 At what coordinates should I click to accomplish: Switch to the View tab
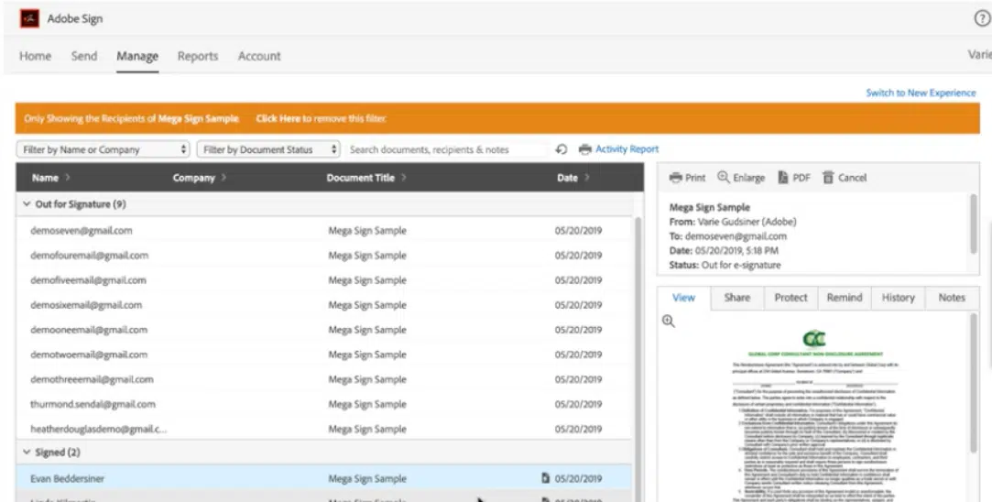coord(684,298)
